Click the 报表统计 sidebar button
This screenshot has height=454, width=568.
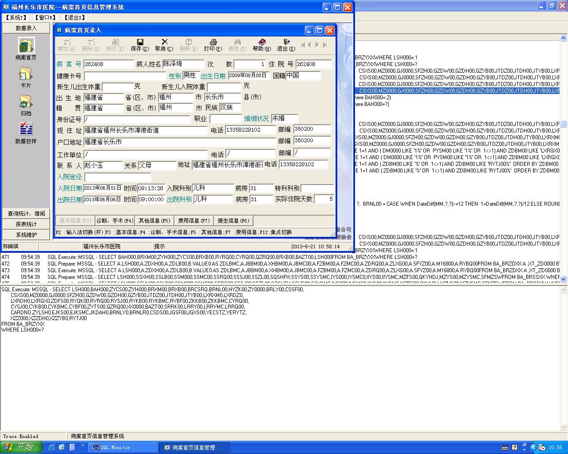coord(26,224)
